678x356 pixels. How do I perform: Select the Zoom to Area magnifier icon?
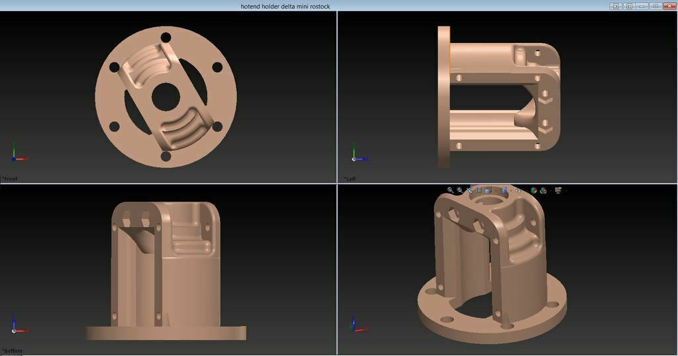point(460,190)
